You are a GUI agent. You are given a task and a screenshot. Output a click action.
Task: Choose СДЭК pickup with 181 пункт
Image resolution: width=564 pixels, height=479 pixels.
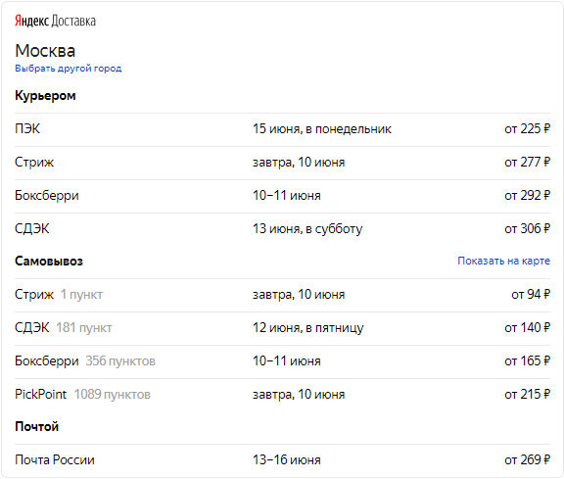point(282,328)
